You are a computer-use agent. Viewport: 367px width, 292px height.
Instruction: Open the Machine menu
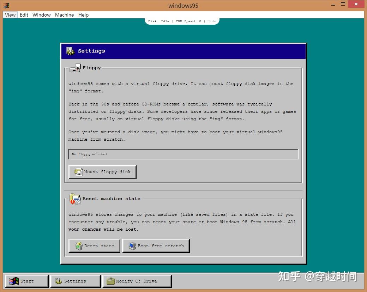tap(64, 15)
